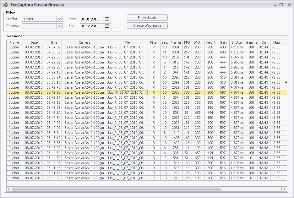Viewport: 294px width, 198px height.
Task: Click the horizontal scrollbar left arrow
Action: click(9, 189)
